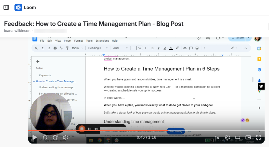The image size is (269, 147).
Task: Select the Paint format roller tool
Action: click(x=67, y=48)
